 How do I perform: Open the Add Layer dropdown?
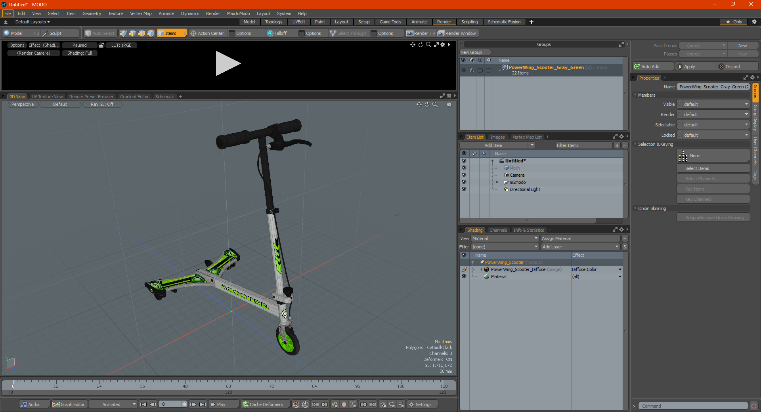(581, 247)
